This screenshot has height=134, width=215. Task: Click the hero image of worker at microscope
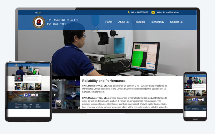pos(107,53)
